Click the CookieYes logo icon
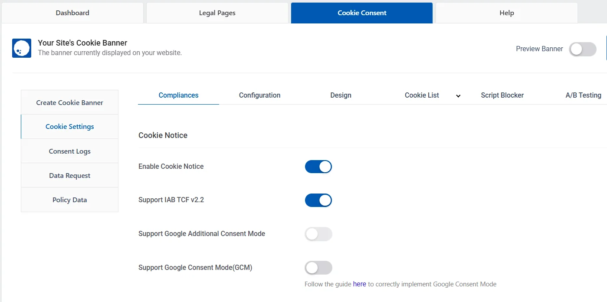 pos(21,48)
